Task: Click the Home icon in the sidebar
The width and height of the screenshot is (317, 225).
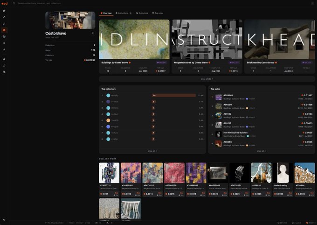Action: pyautogui.click(x=4, y=11)
